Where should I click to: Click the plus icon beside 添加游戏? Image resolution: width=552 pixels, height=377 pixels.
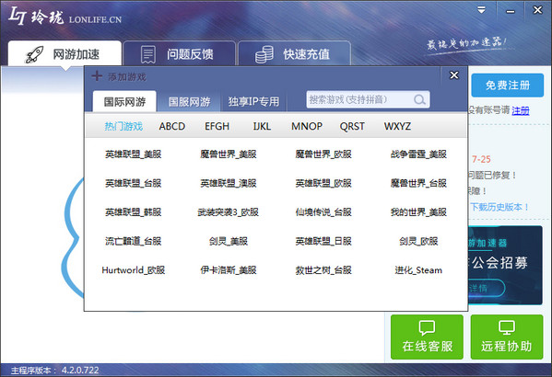click(97, 76)
